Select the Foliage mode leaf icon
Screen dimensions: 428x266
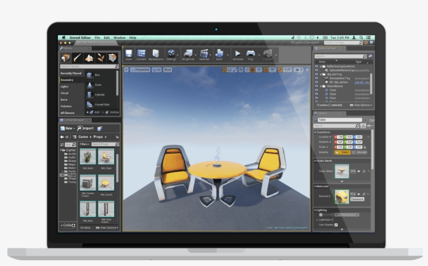[101, 57]
